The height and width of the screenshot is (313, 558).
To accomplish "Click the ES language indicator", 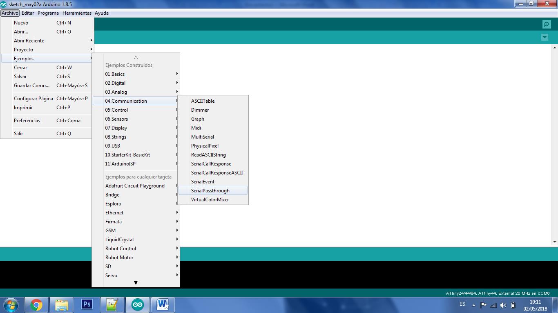I will click(x=462, y=304).
